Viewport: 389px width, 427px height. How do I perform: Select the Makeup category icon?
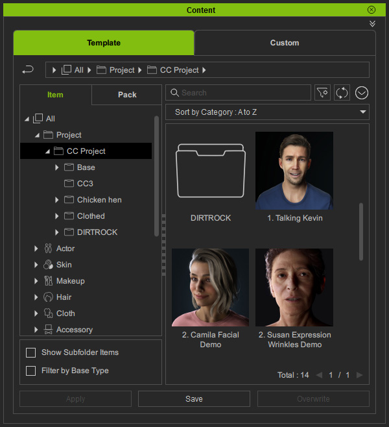(x=48, y=281)
